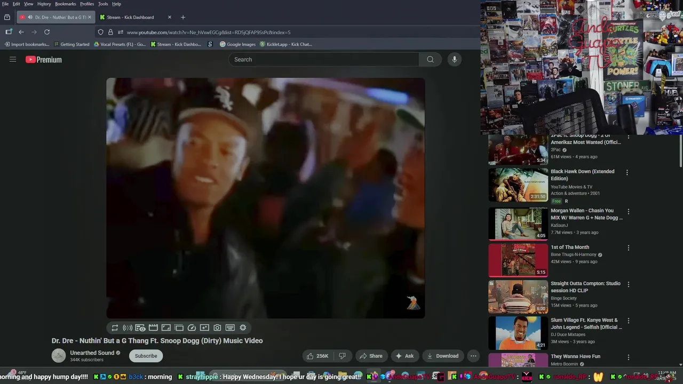Play Black Hawk Down thumbnail

pos(518,185)
